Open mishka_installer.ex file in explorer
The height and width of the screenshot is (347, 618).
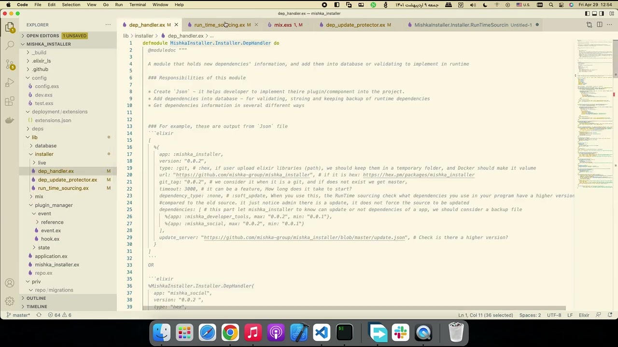pos(68,265)
